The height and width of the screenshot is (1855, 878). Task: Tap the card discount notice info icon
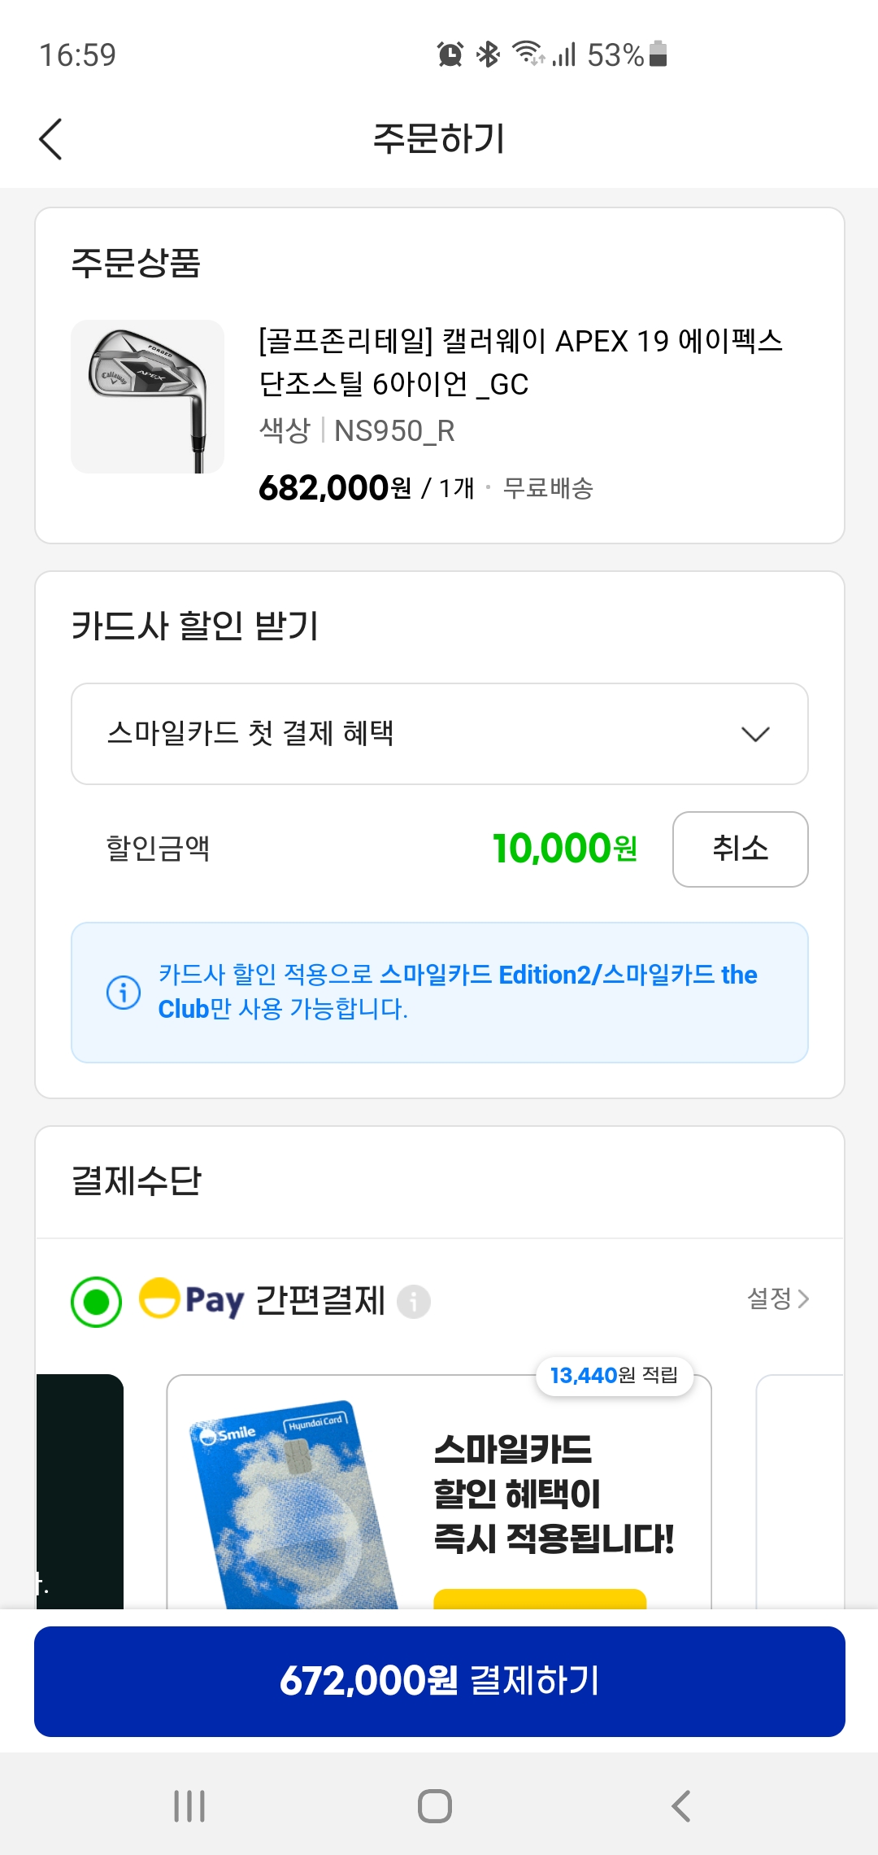tap(124, 992)
